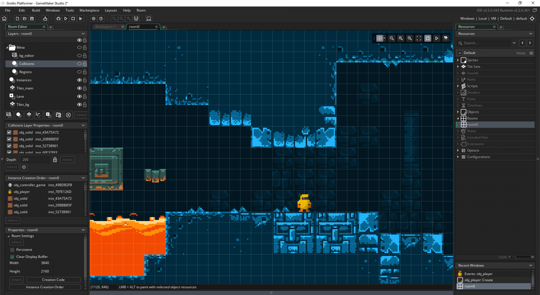Viewport: 540px width, 295px height.
Task: Collapse the Layers - room0 panel
Action: pyautogui.click(x=83, y=34)
